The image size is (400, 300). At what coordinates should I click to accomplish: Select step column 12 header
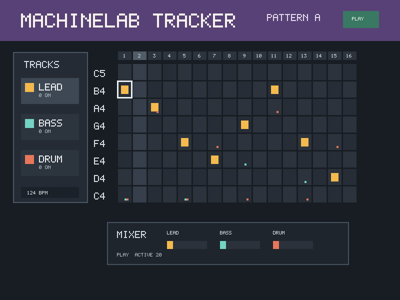[x=289, y=55]
